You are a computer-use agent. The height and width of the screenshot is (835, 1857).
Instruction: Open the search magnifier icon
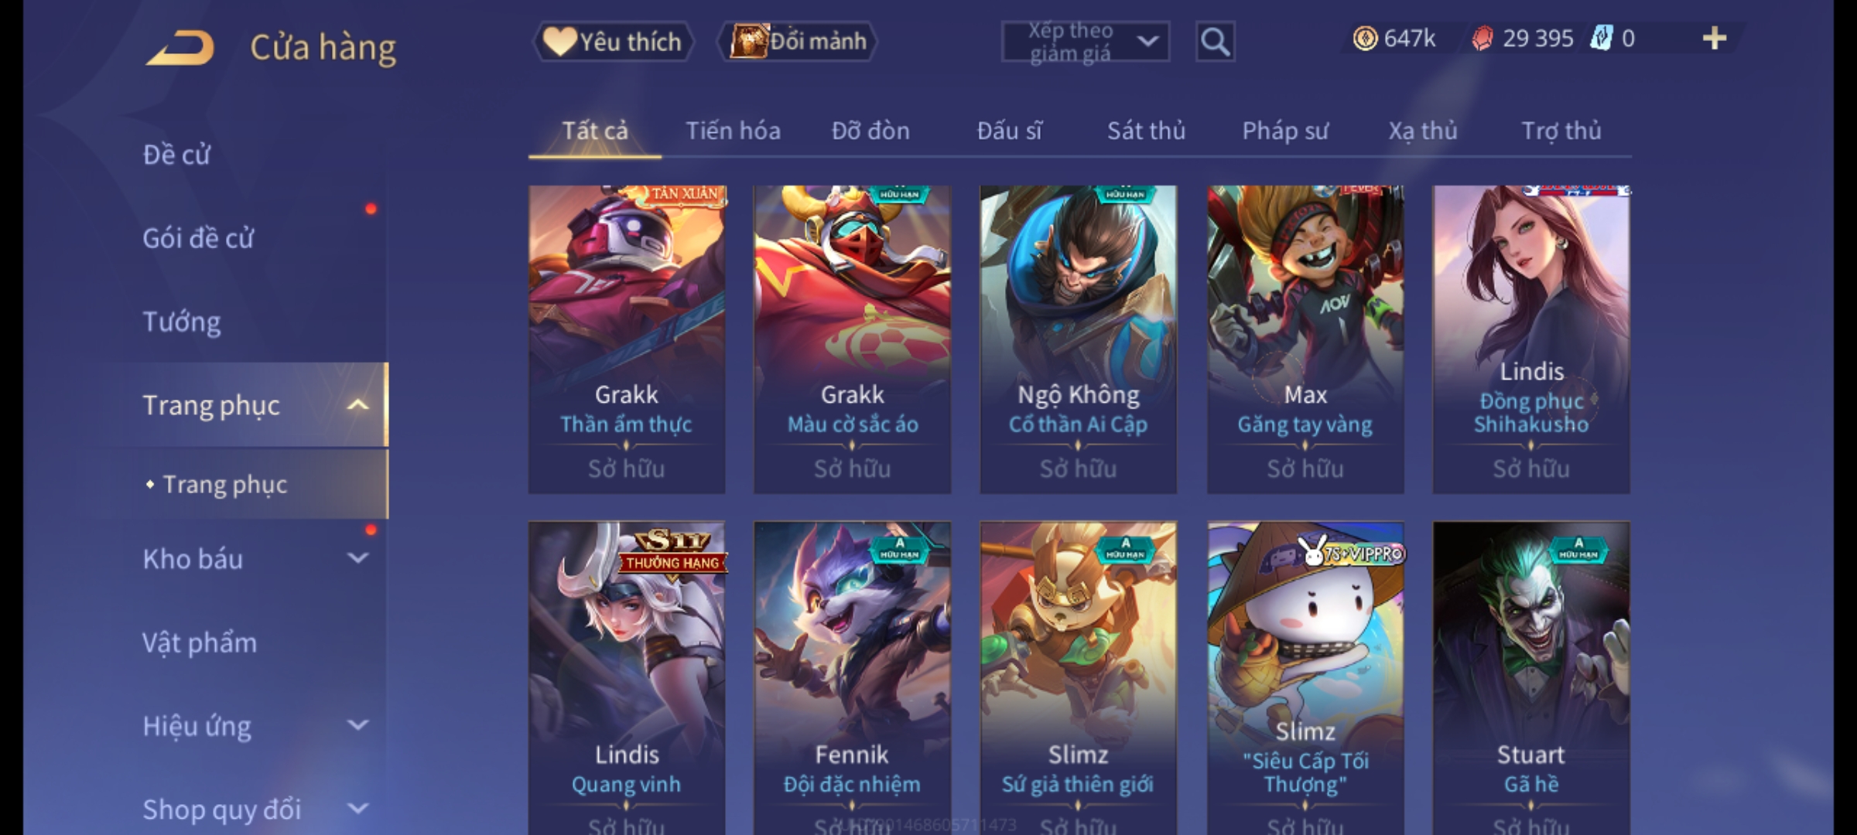coord(1215,42)
